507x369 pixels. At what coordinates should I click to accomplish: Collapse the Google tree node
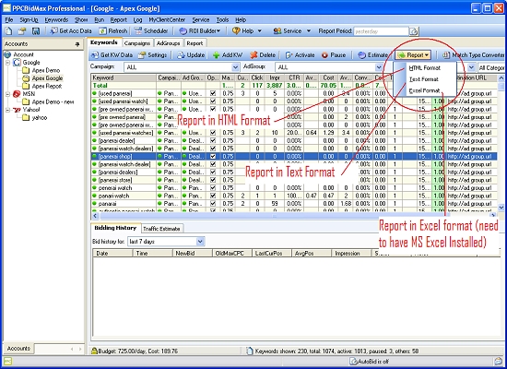point(7,63)
